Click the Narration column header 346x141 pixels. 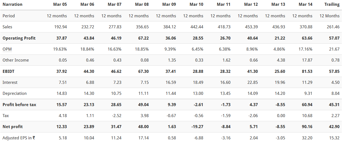[x=12, y=4]
